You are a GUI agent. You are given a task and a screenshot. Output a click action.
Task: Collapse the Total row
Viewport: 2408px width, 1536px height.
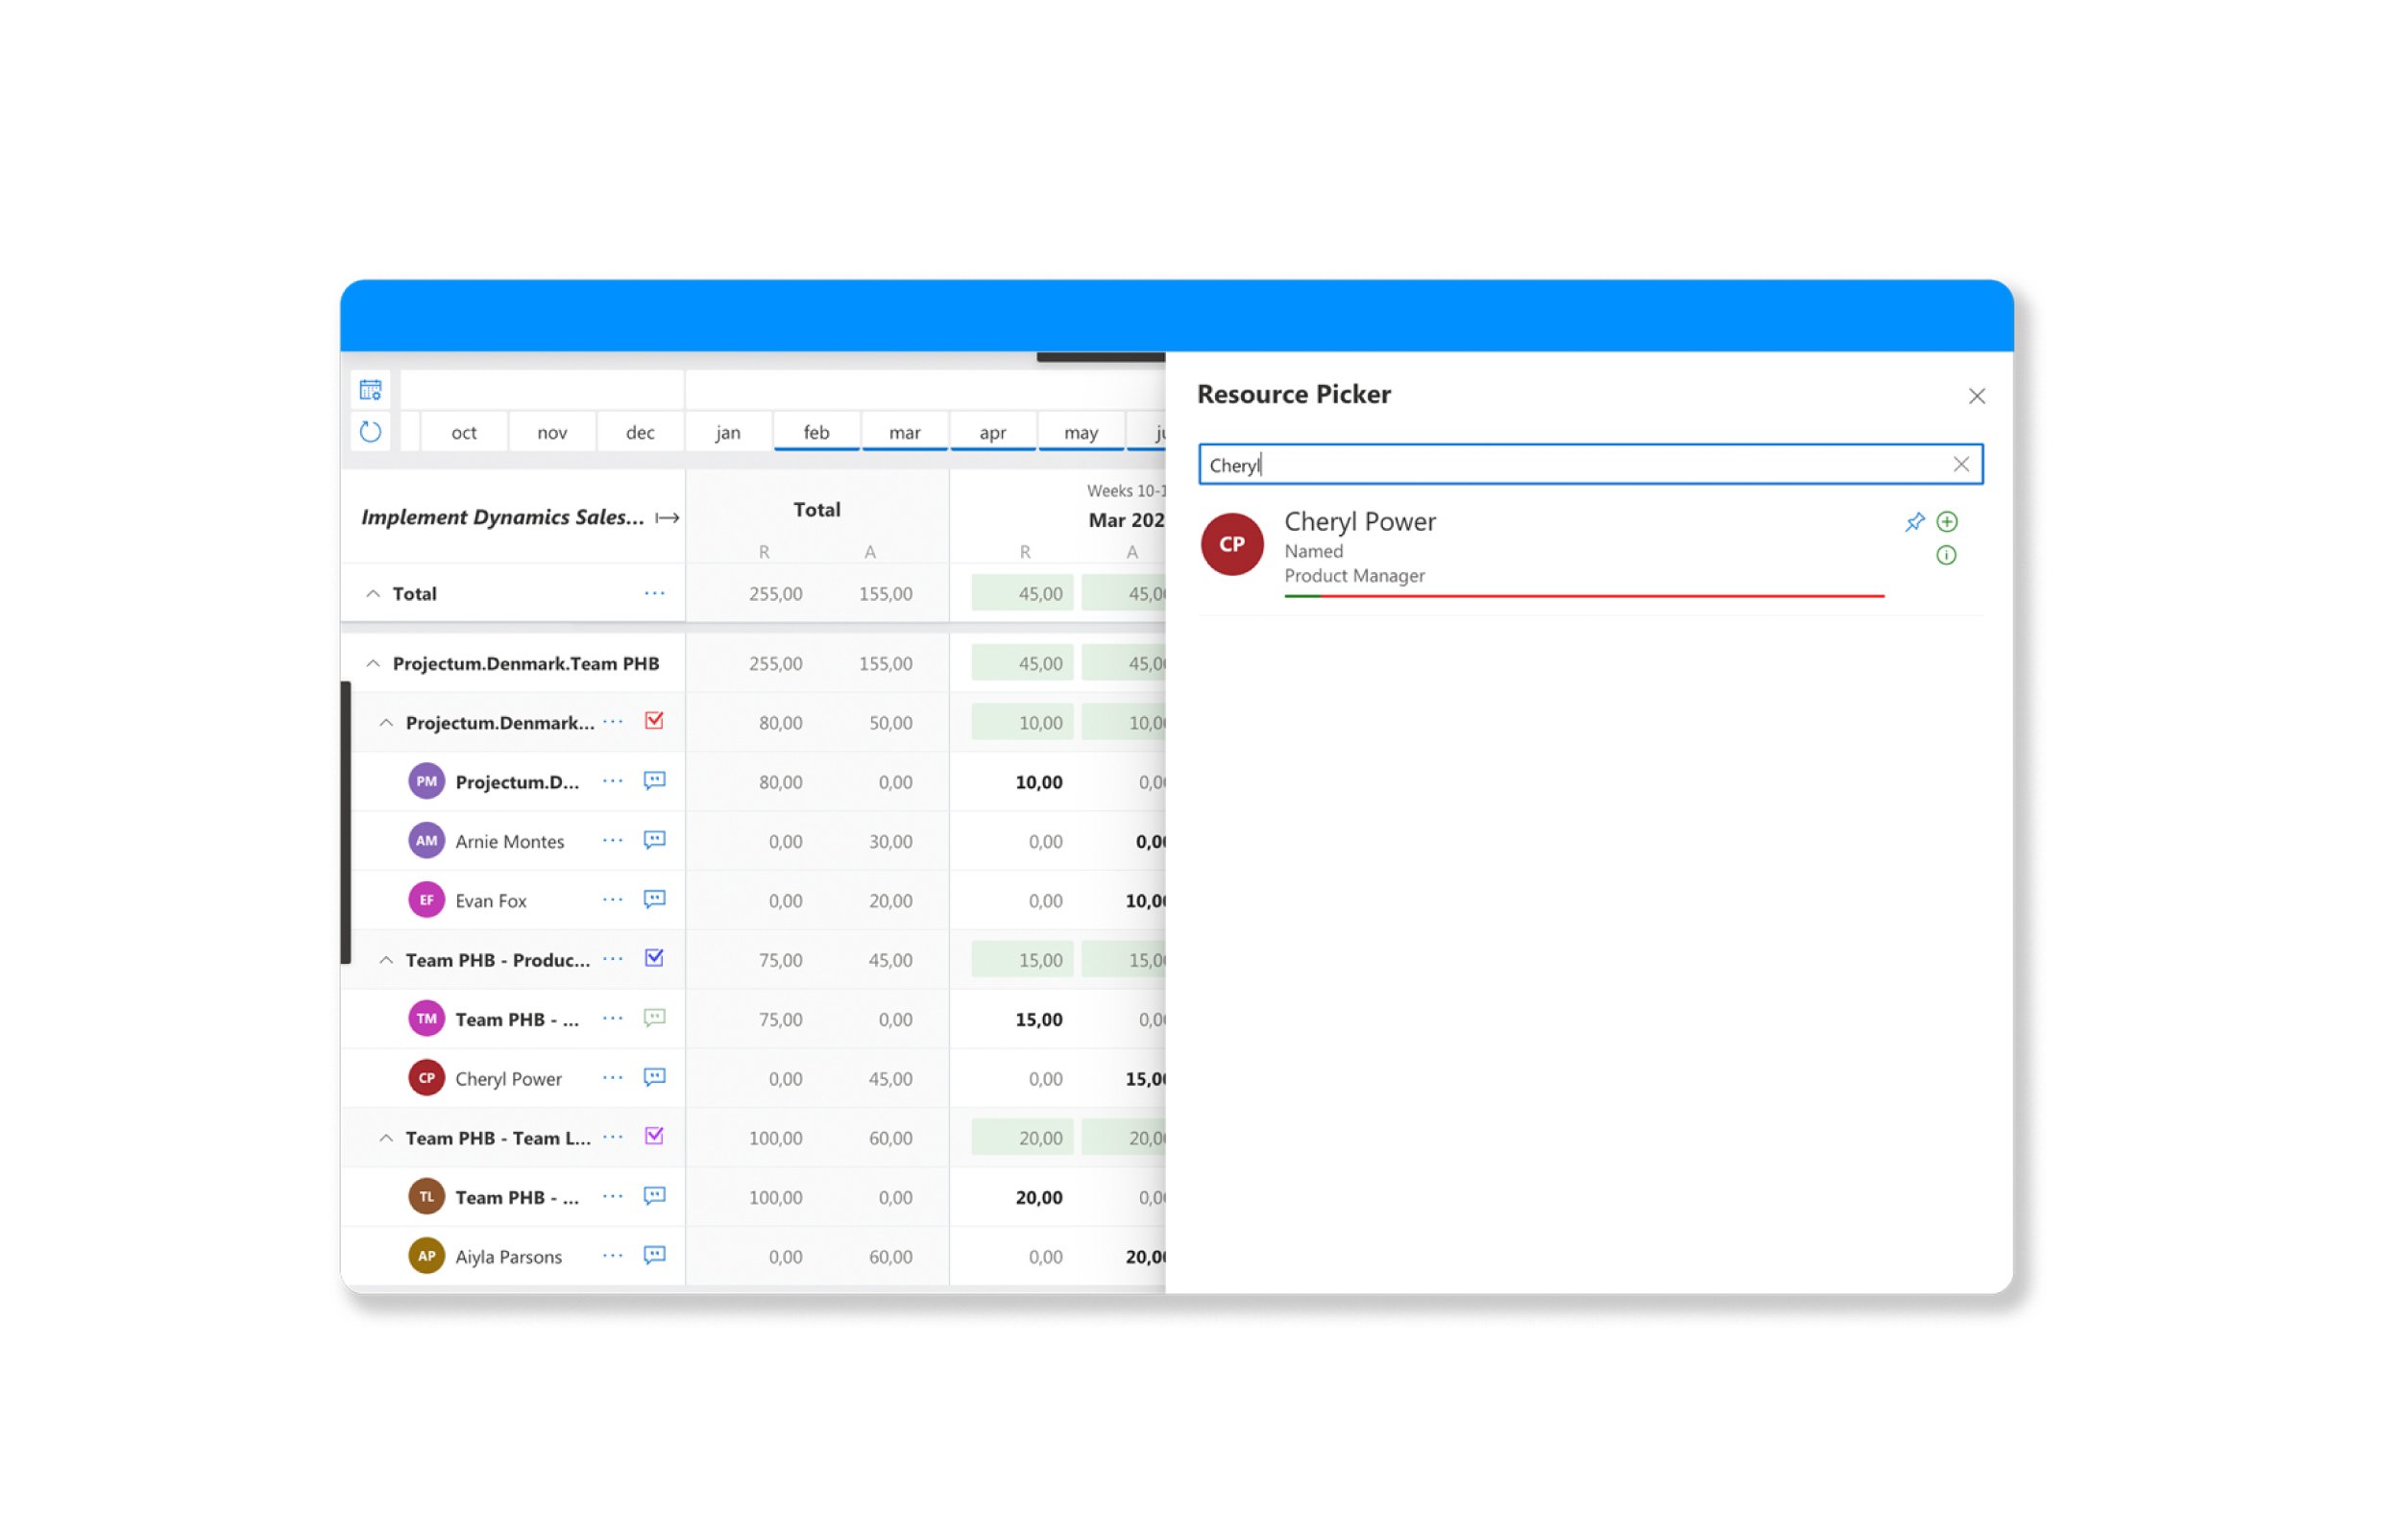coord(373,593)
